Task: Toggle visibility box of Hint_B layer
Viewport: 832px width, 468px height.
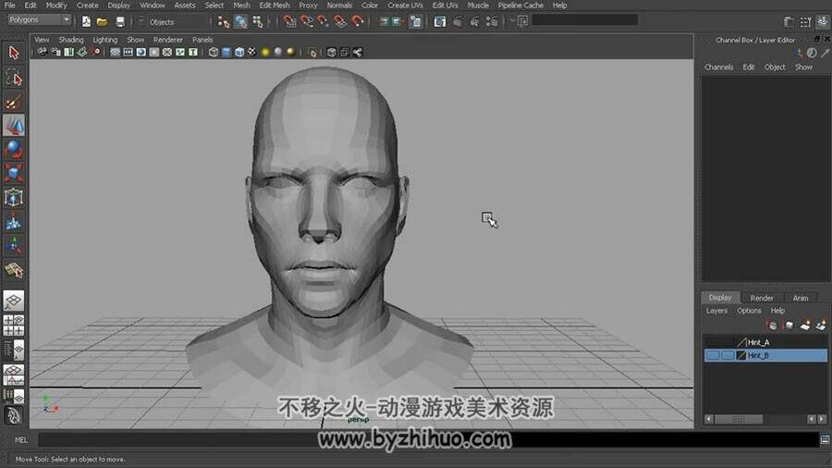Action: (x=712, y=355)
